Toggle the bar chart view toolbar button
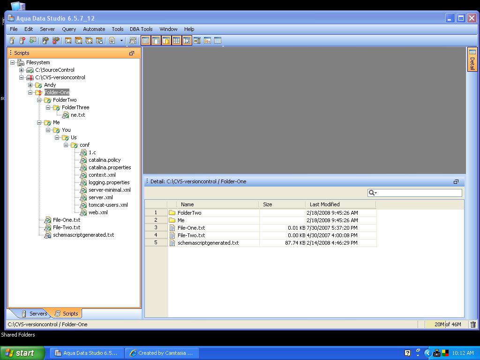Viewport: 480px width, 360px height. tap(207, 40)
